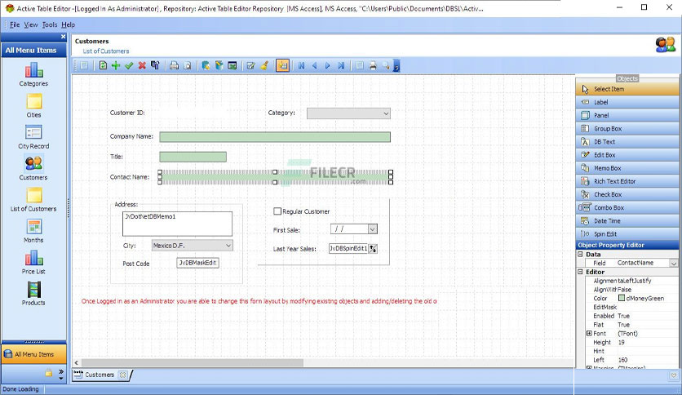682x395 pixels.
Task: Open the Help menu
Action: click(69, 24)
